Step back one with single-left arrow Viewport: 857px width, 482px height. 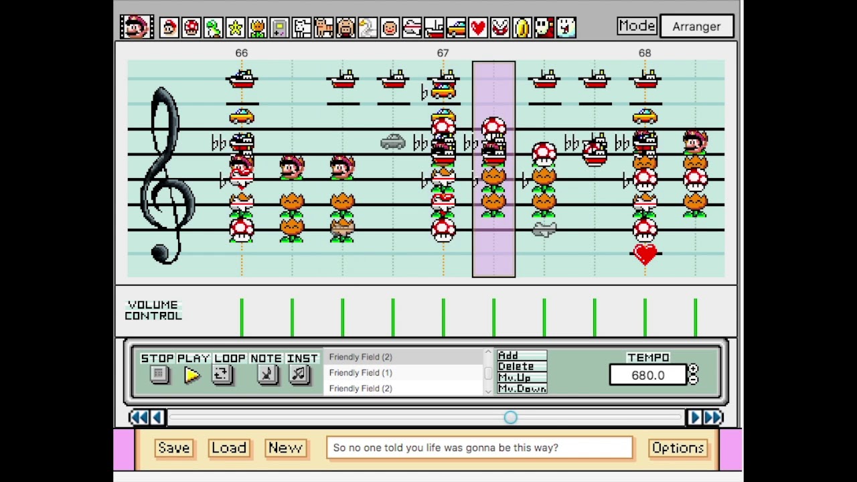tap(157, 418)
